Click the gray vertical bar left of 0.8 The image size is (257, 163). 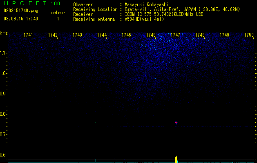click(8, 126)
